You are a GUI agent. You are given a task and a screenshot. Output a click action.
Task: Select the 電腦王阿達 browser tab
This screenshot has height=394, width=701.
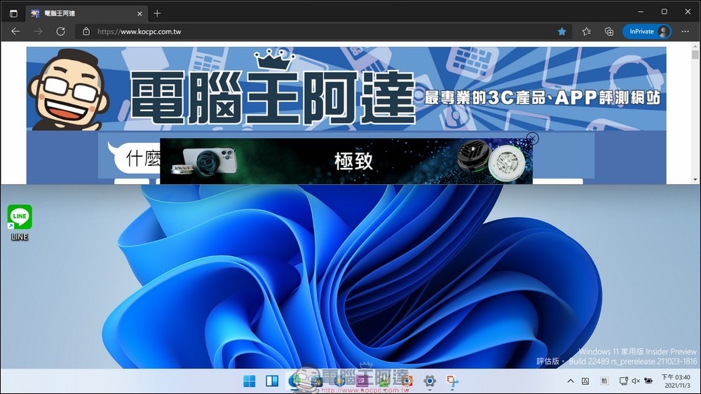click(x=86, y=13)
